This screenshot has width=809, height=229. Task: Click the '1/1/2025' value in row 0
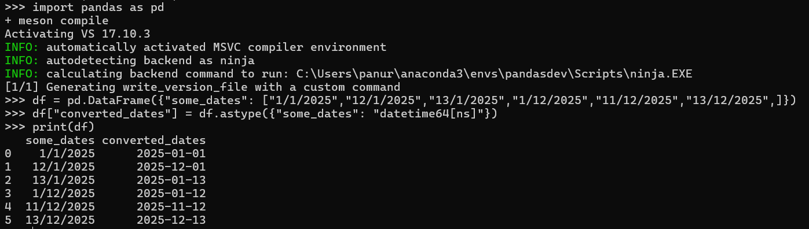click(x=67, y=154)
